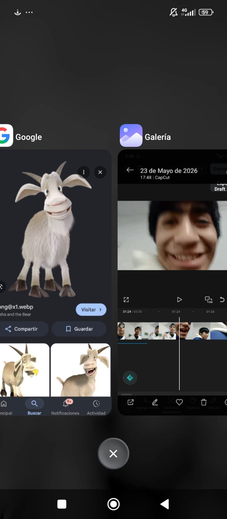227x519 pixels.
Task: Tap the 01:26 timeline ruler mark
Action: (x=210, y=312)
